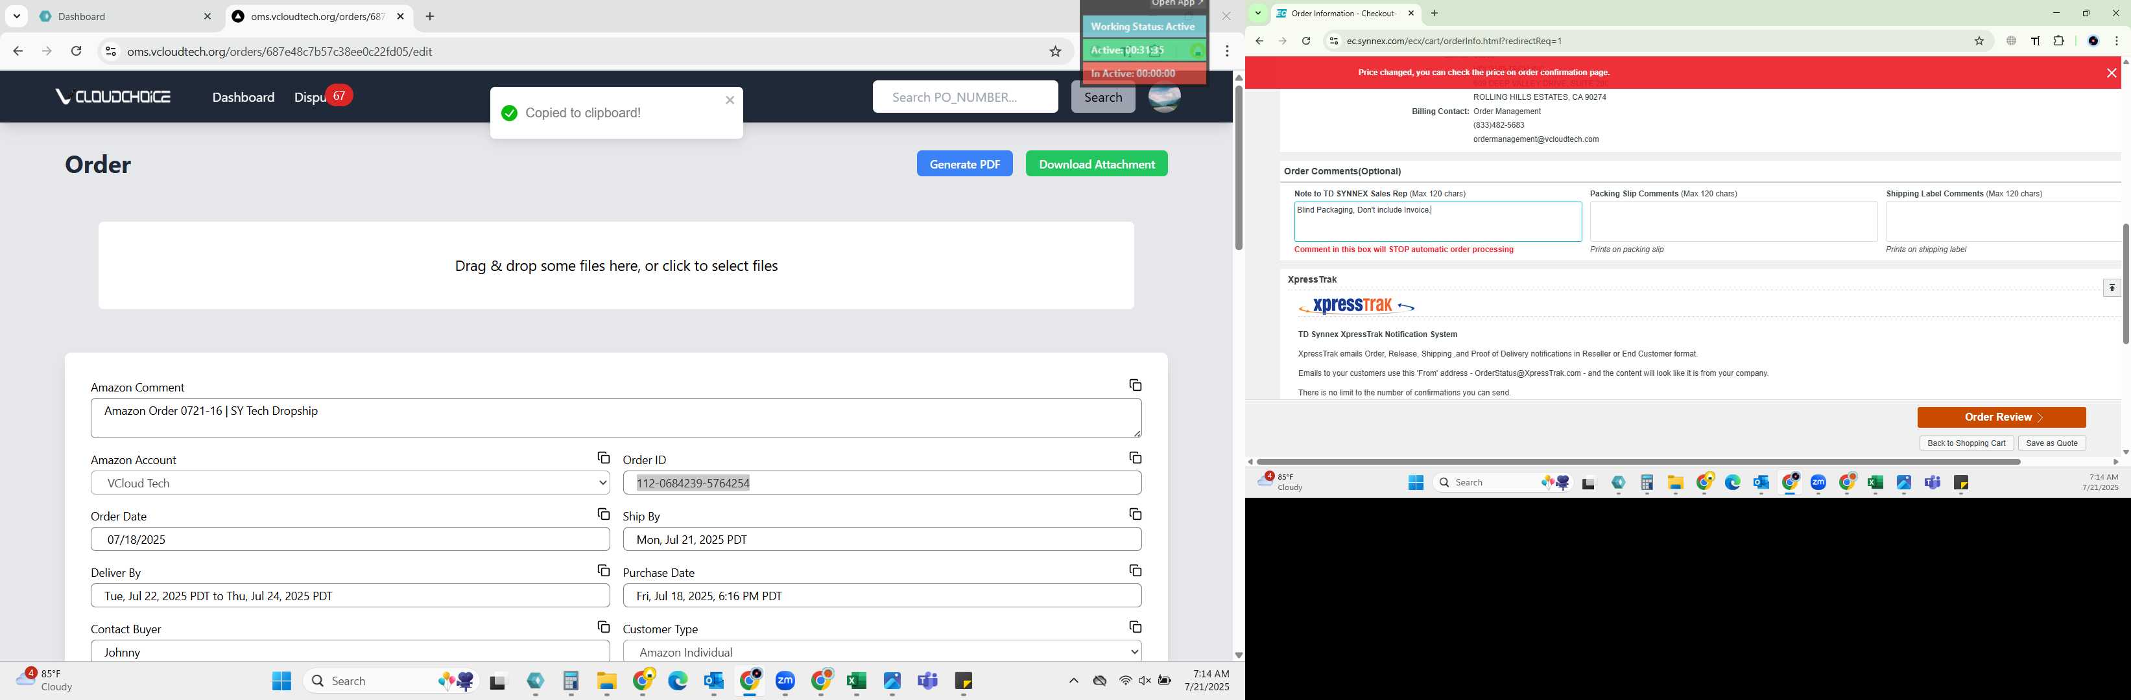The height and width of the screenshot is (700, 2131).
Task: Open Excel from the outer Windows taskbar
Action: (x=856, y=681)
